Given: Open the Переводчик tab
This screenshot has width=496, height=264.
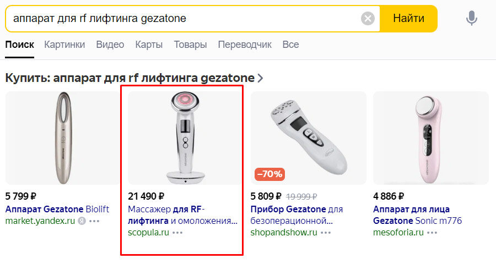Looking at the screenshot, I should (x=245, y=45).
